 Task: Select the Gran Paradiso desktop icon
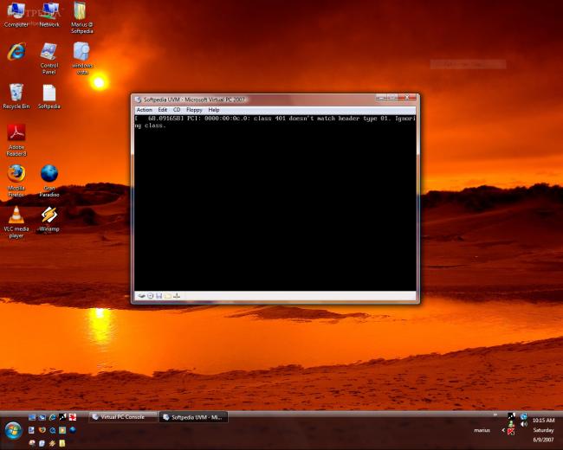coord(49,181)
